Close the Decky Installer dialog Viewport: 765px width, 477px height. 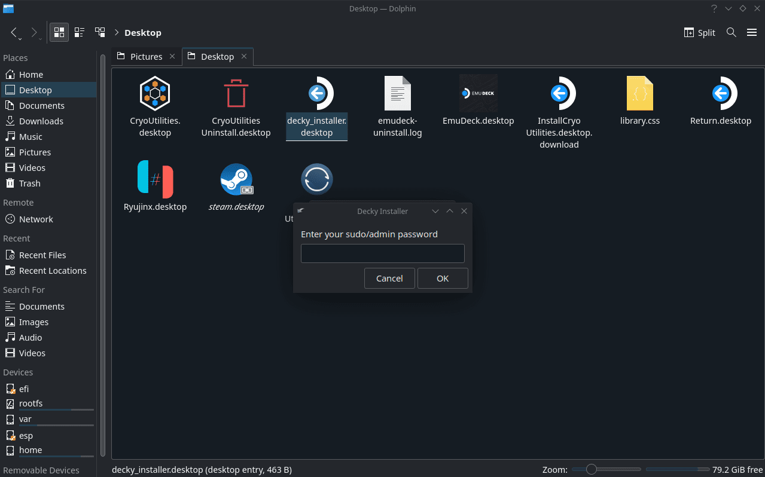point(464,211)
